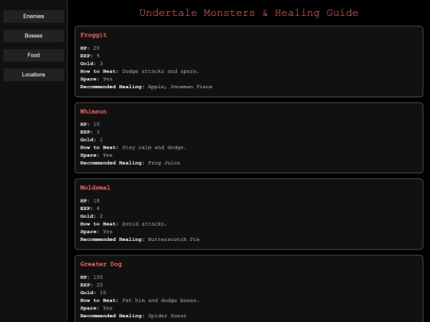Screen dimensions: 430x322
Task: Select the Whimsun card heading
Action: [x=93, y=111]
